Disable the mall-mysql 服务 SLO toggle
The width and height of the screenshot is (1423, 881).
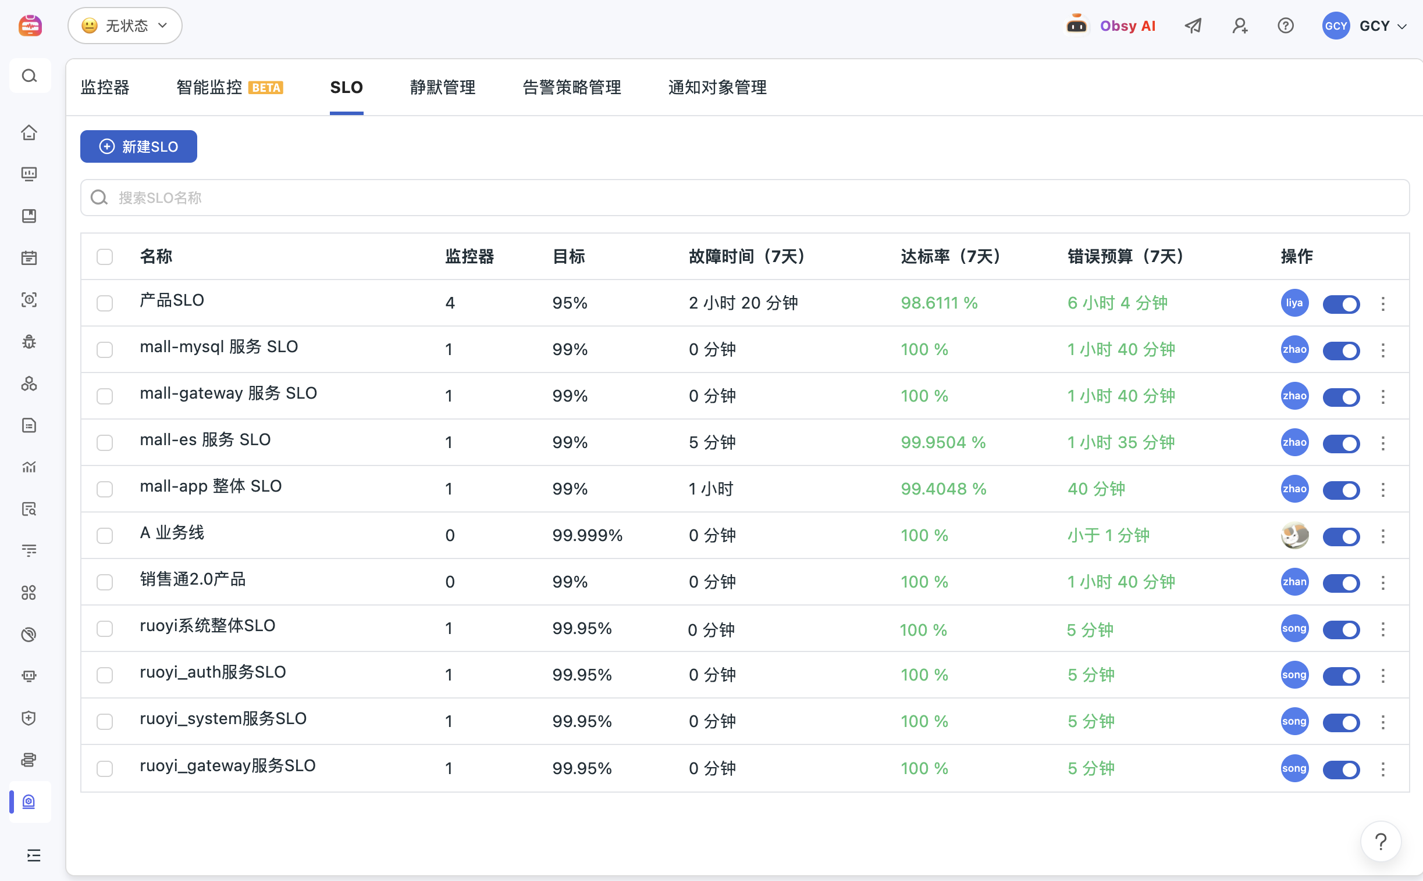(x=1341, y=350)
